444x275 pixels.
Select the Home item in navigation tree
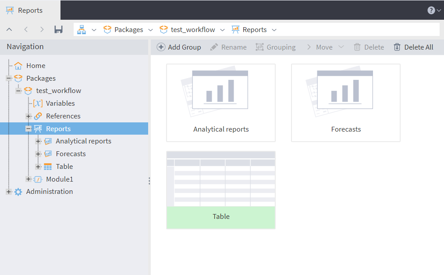tap(36, 66)
